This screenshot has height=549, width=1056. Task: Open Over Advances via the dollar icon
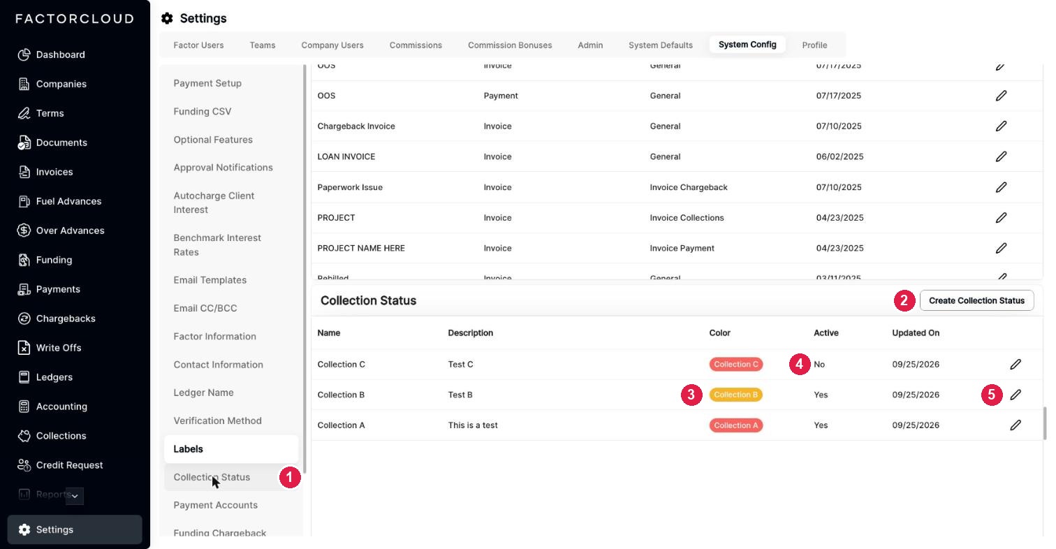coord(24,230)
